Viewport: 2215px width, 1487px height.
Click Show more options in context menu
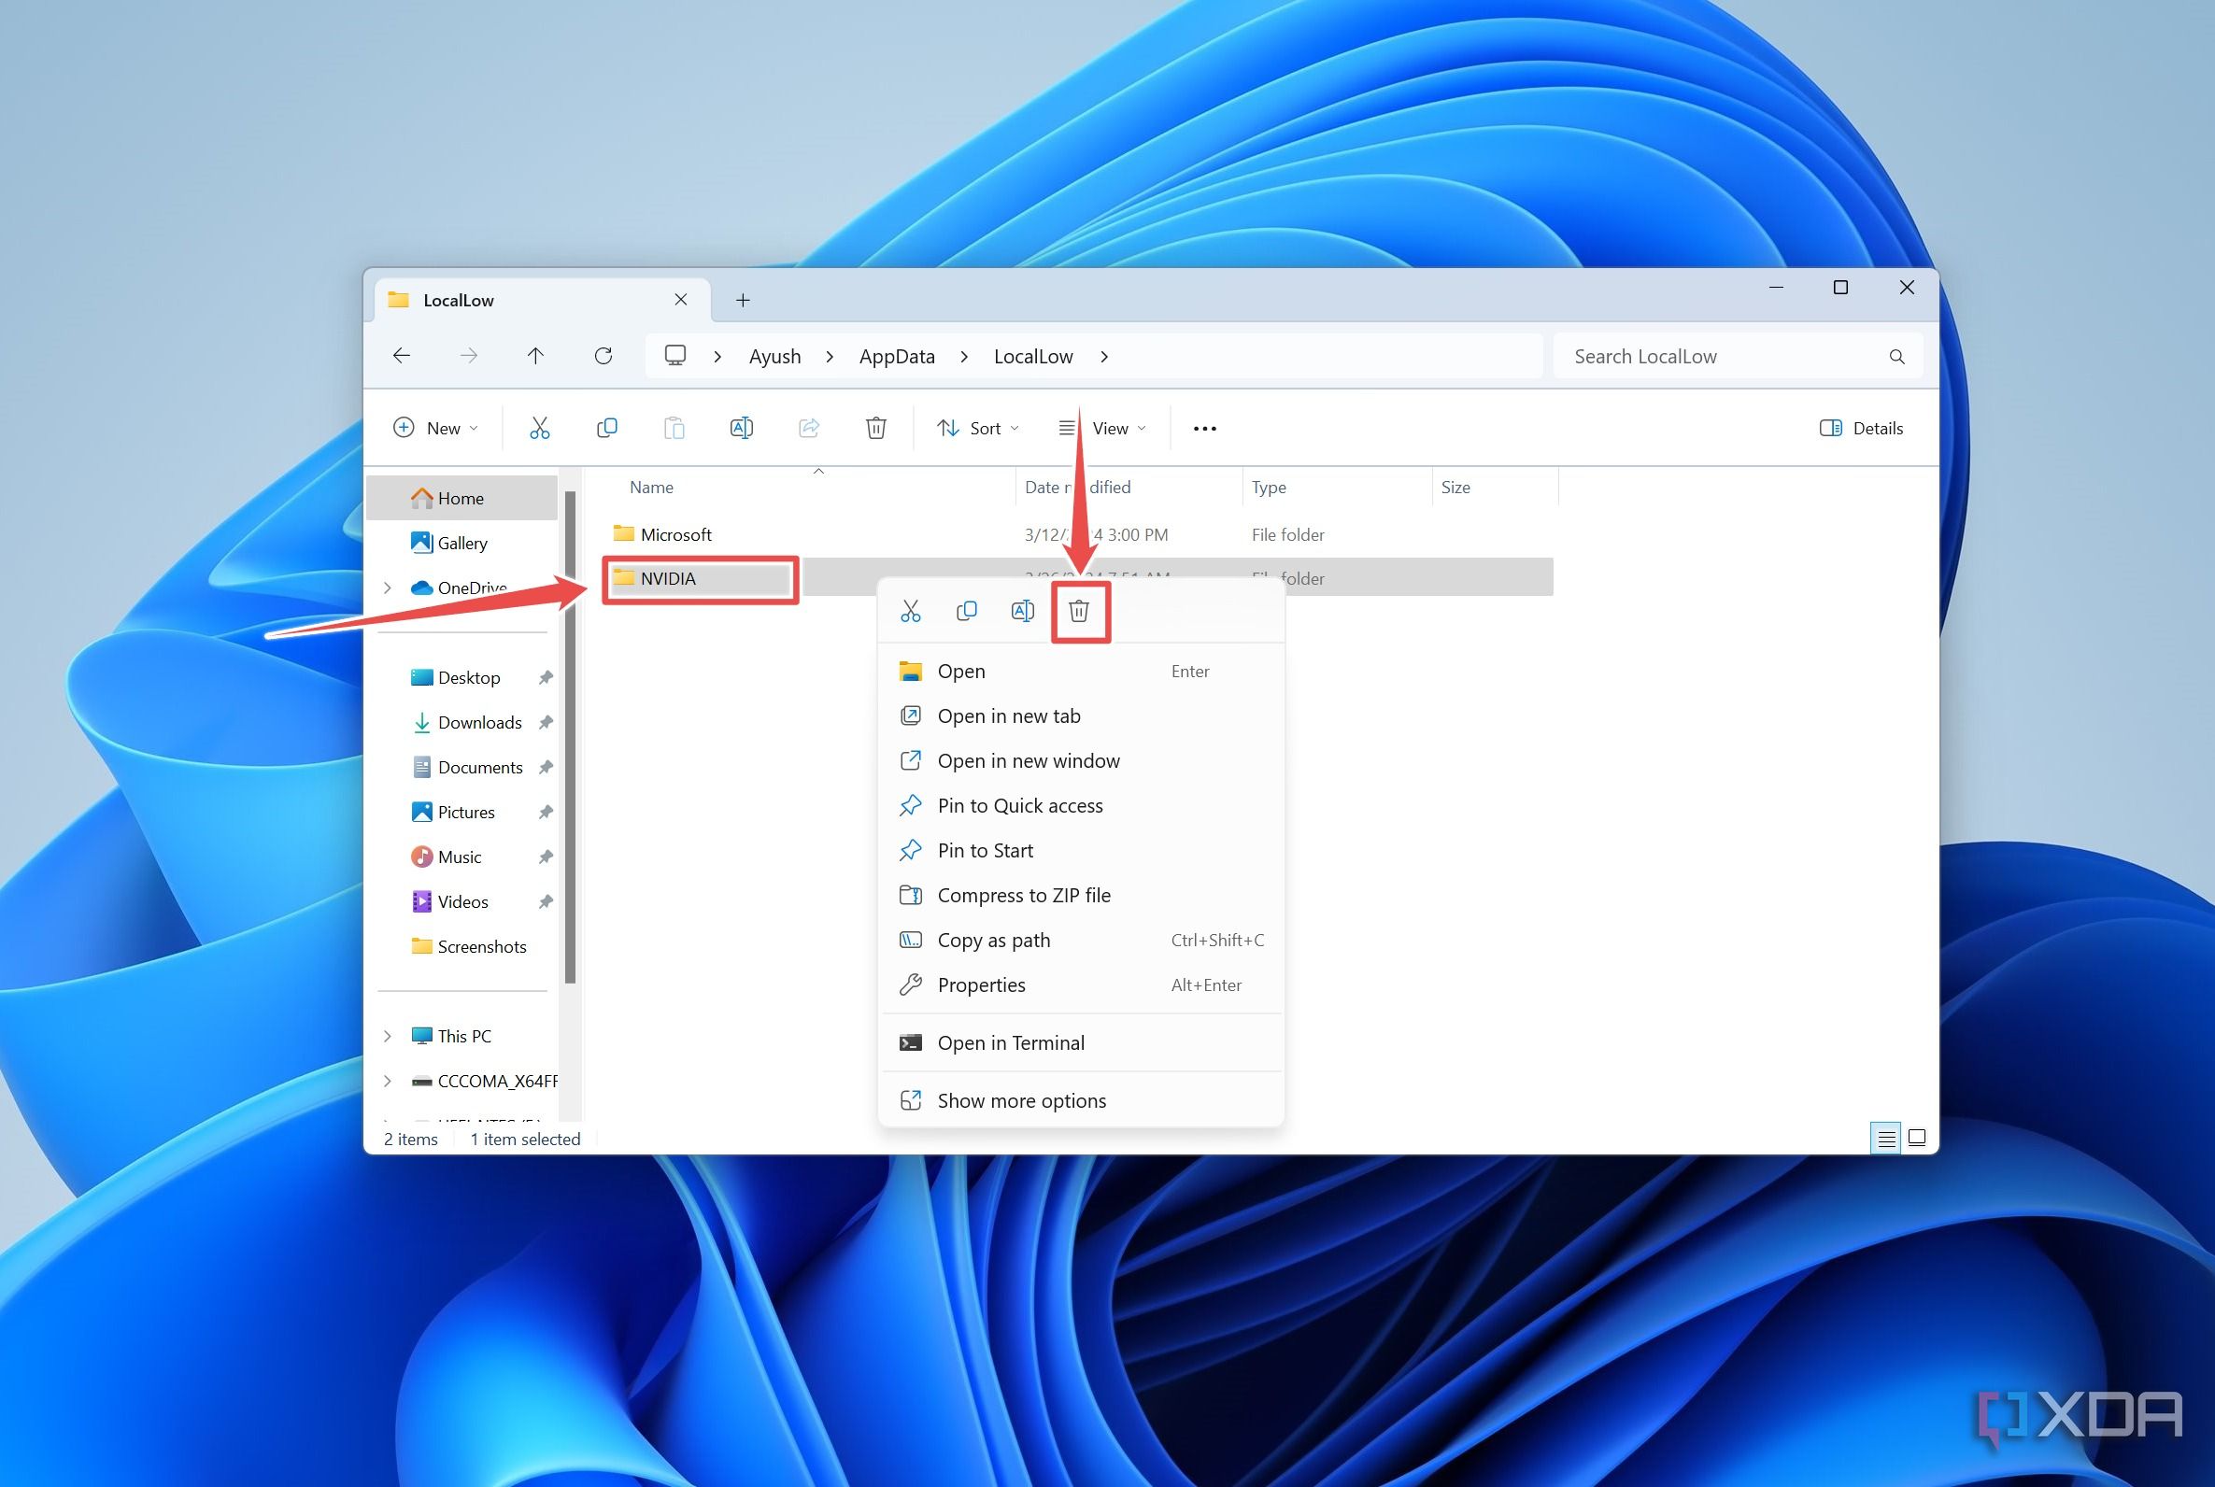tap(1021, 1100)
